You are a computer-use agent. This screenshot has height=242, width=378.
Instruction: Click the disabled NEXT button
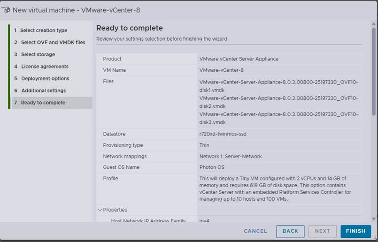click(322, 231)
